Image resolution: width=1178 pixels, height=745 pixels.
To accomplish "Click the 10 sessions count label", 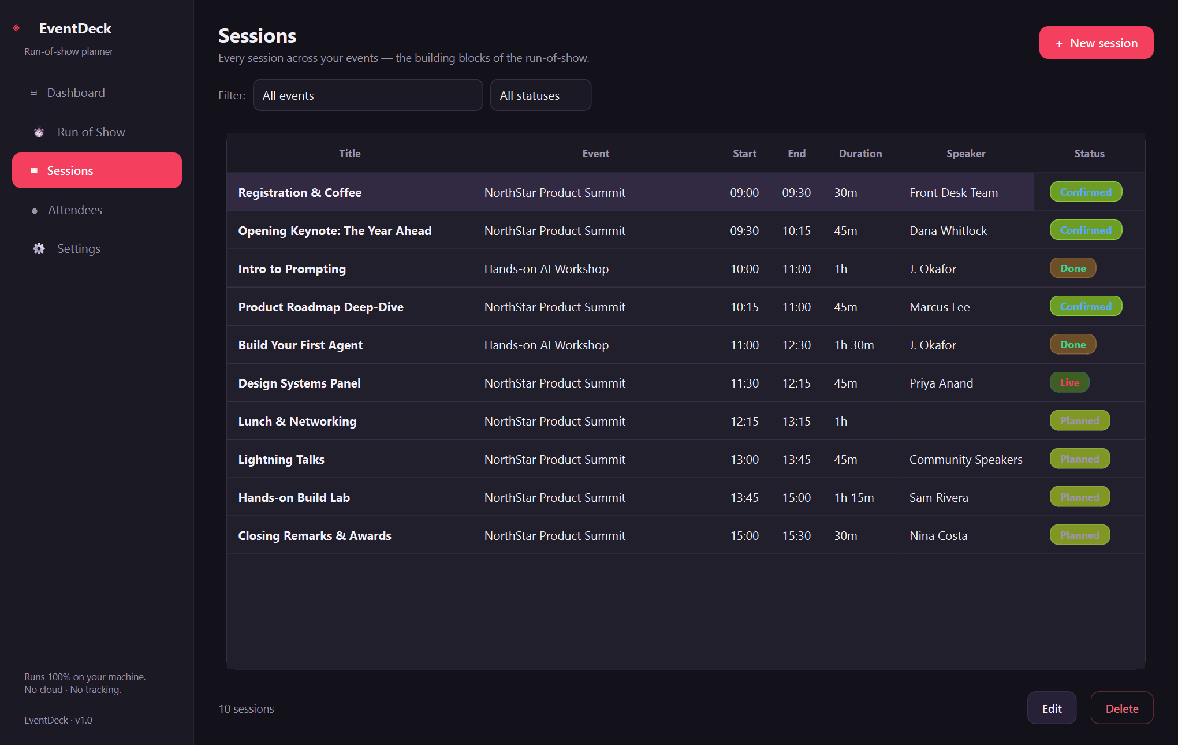I will coord(246,709).
